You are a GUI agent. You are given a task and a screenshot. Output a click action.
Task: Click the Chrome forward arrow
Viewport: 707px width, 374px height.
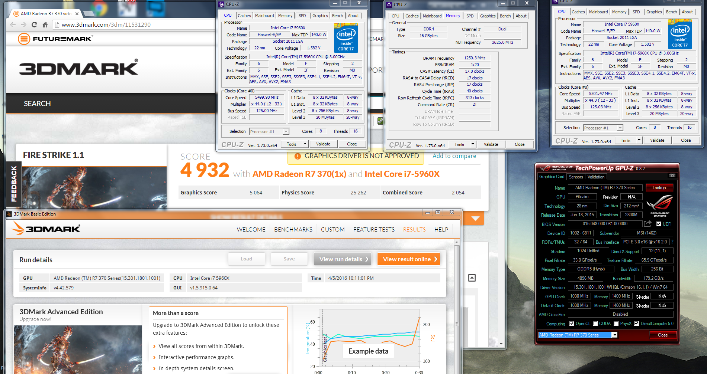tap(24, 24)
